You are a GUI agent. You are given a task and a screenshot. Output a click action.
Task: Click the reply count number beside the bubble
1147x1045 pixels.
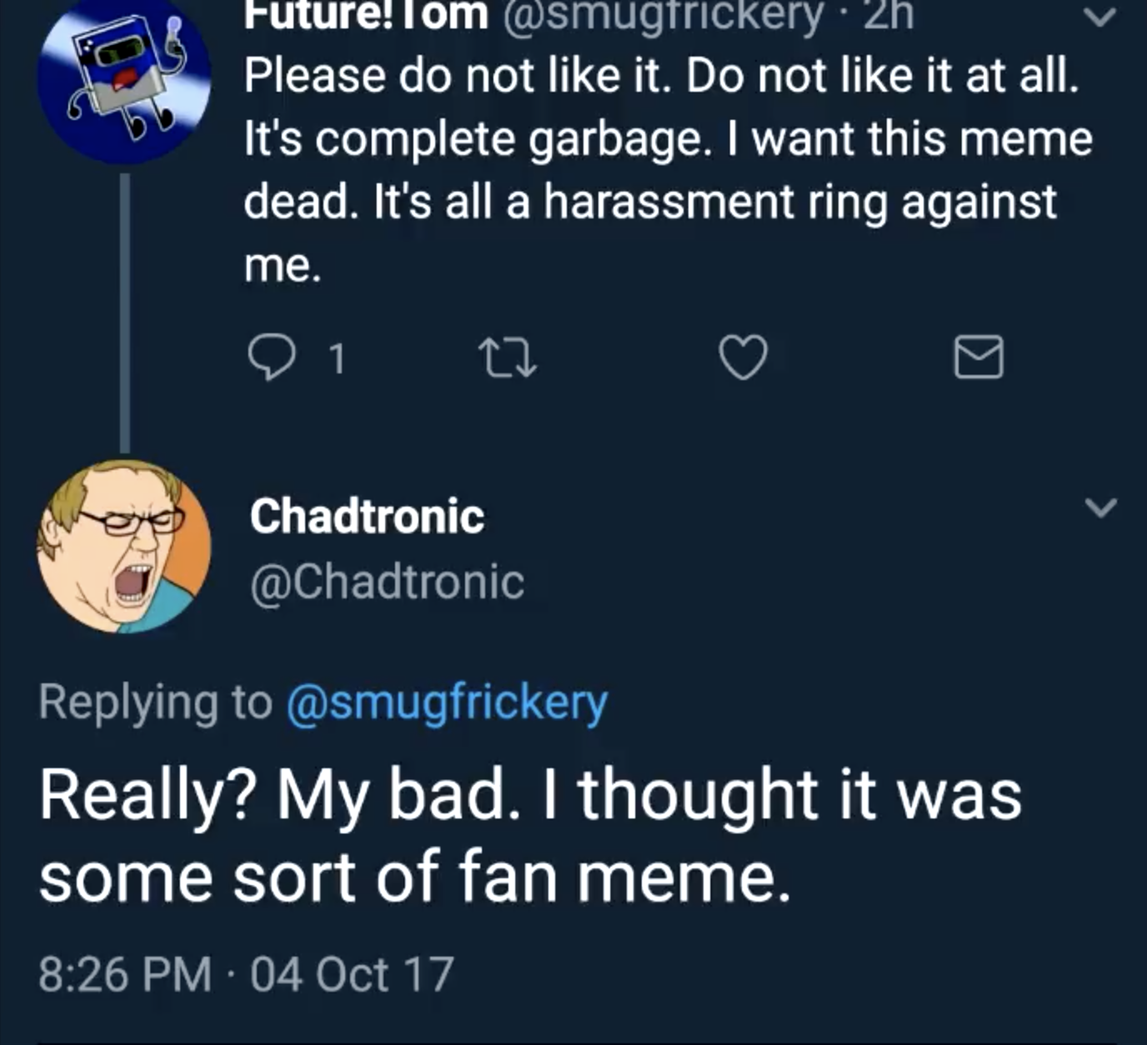(x=337, y=357)
